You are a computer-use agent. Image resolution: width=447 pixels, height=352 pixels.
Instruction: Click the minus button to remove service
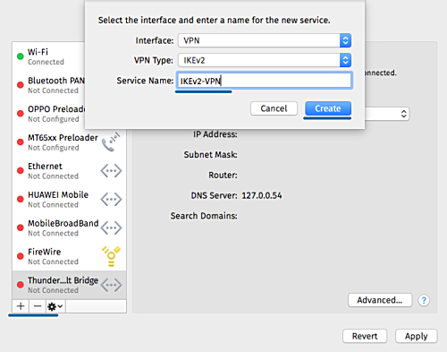(38, 306)
